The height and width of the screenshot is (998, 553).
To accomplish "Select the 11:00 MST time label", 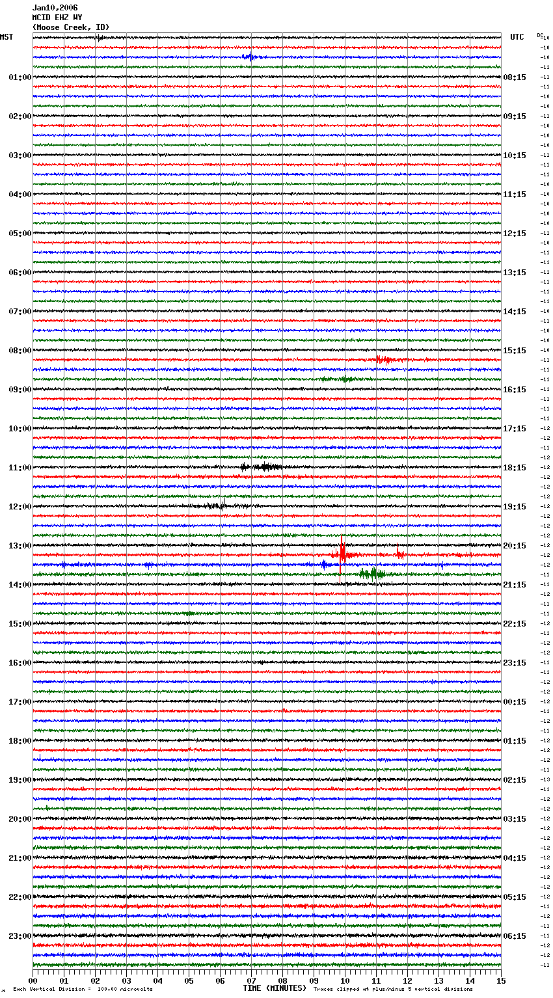I will 20,468.
